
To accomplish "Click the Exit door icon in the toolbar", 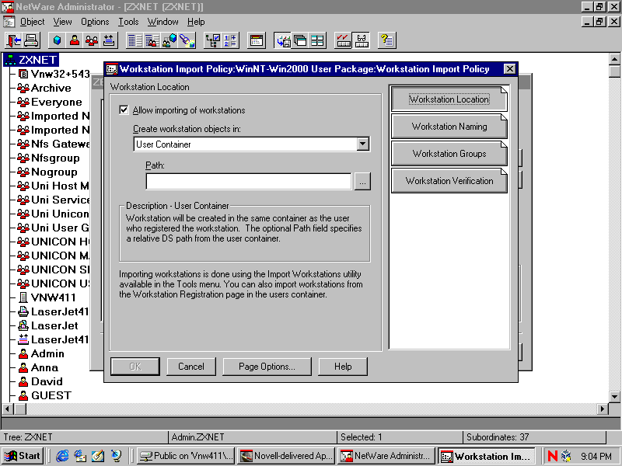I will pyautogui.click(x=14, y=40).
